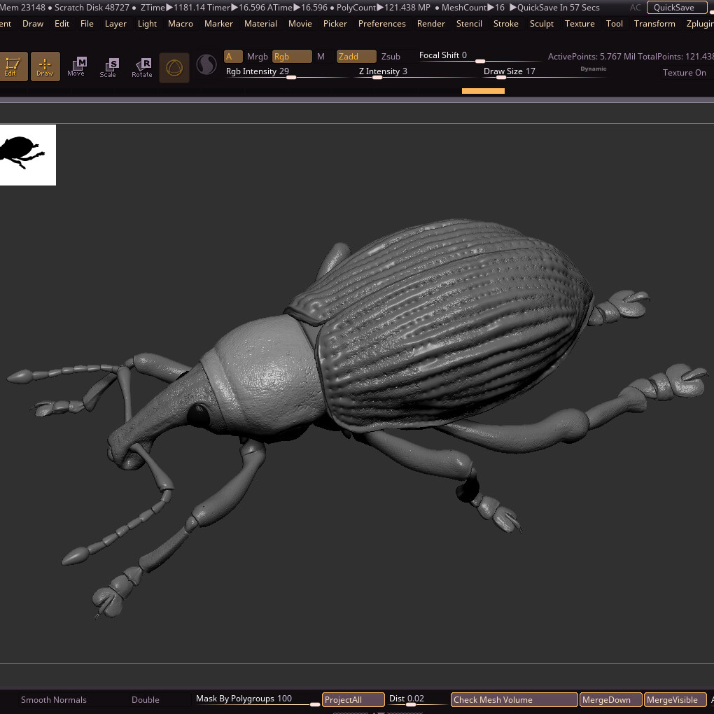
Task: Select the Scale tool
Action: [108, 67]
